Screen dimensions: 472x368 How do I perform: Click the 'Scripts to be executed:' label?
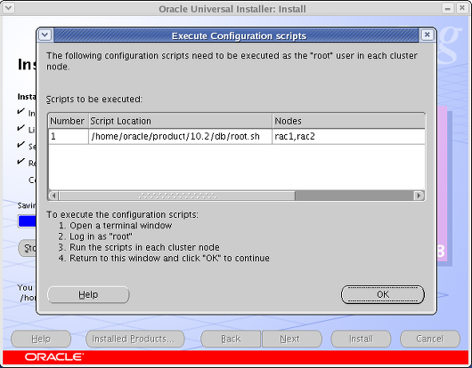94,99
